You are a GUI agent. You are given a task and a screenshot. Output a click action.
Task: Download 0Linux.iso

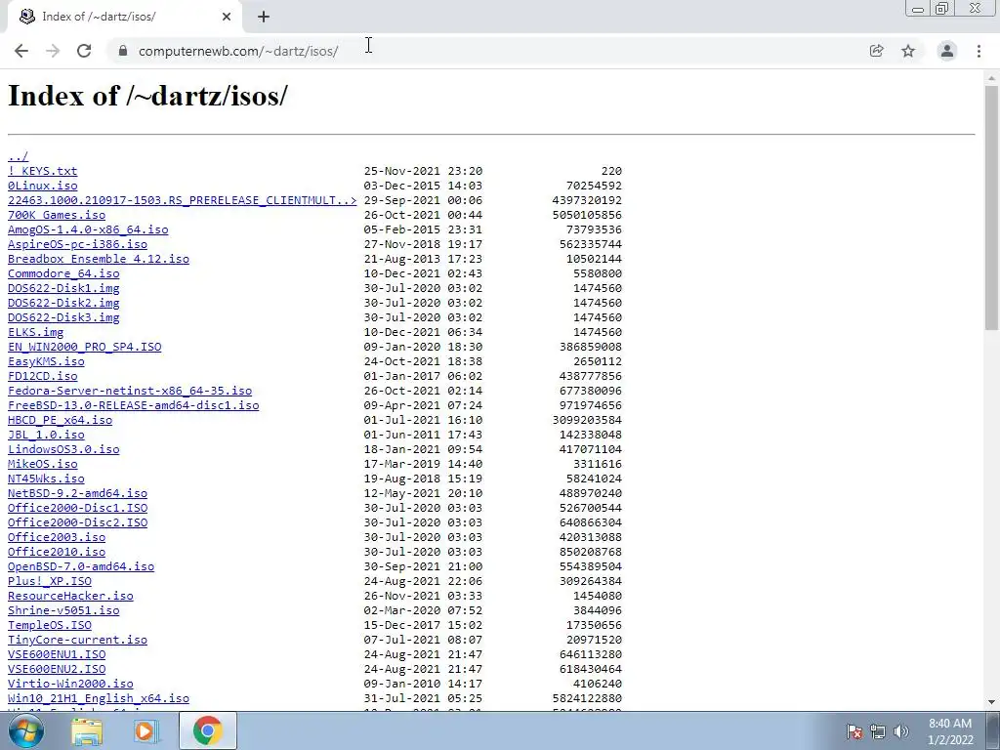(x=43, y=186)
